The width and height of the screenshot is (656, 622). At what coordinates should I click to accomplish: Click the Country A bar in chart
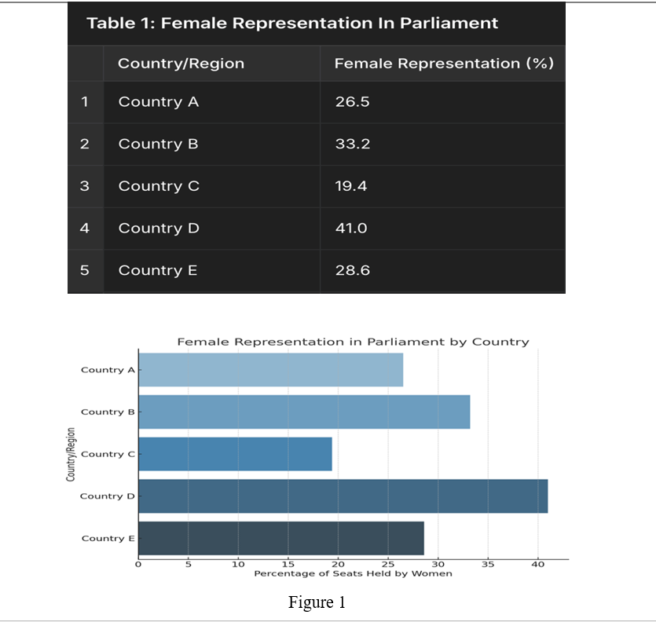click(x=270, y=370)
